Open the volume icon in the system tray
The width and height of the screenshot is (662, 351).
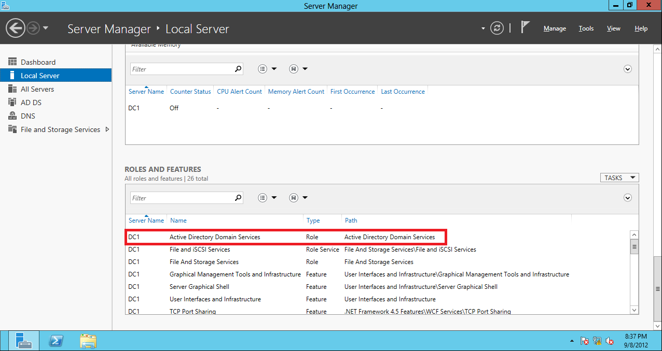(610, 341)
